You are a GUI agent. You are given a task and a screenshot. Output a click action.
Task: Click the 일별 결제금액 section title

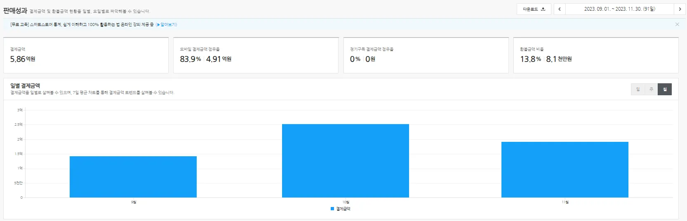click(25, 86)
